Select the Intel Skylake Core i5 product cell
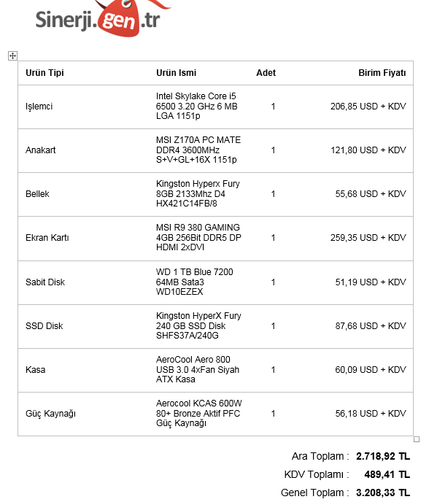Viewport: 429px width, 502px height. (196, 106)
